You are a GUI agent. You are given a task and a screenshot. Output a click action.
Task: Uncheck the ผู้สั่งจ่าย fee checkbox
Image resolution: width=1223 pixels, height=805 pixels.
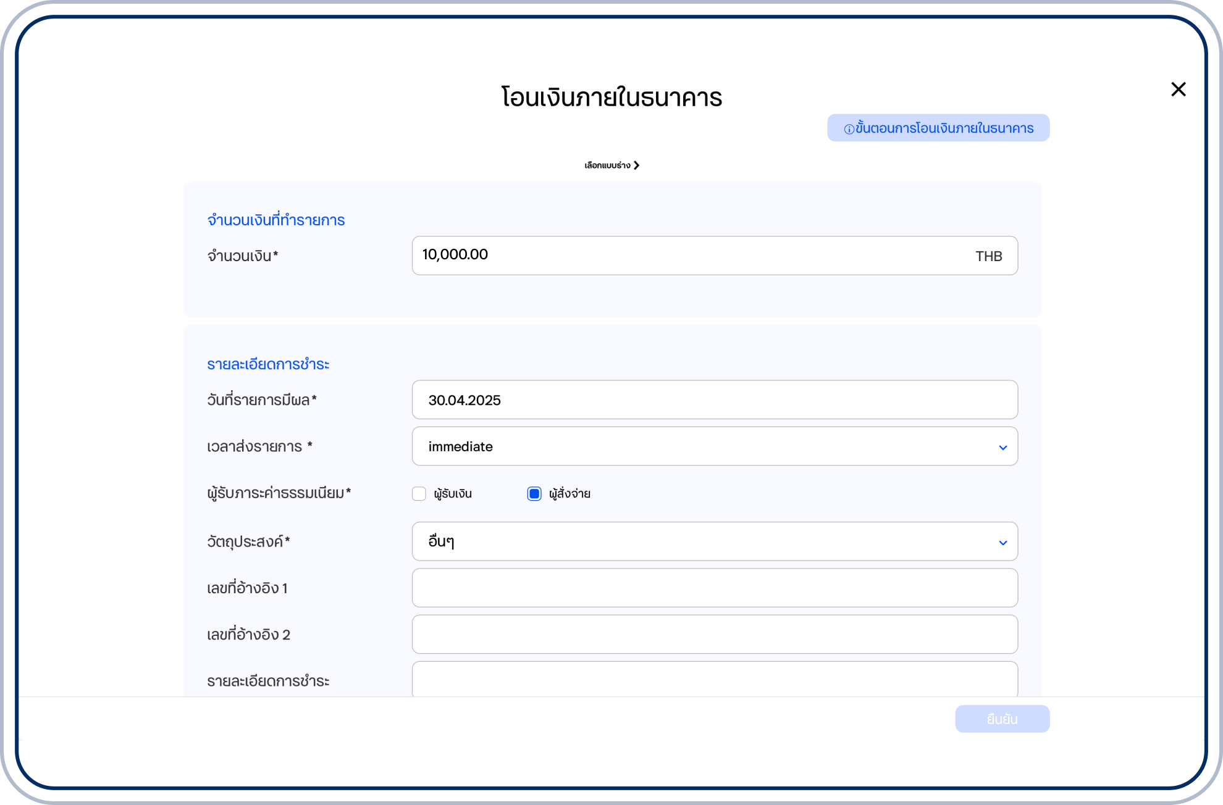(534, 494)
